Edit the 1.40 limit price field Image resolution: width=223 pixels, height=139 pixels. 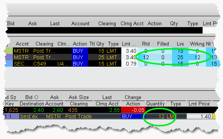pyautogui.click(x=200, y=116)
